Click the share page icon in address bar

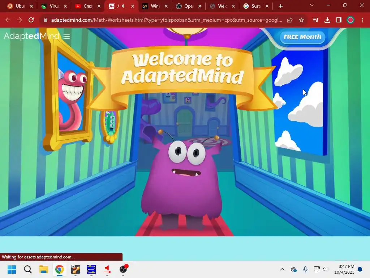tap(290, 20)
